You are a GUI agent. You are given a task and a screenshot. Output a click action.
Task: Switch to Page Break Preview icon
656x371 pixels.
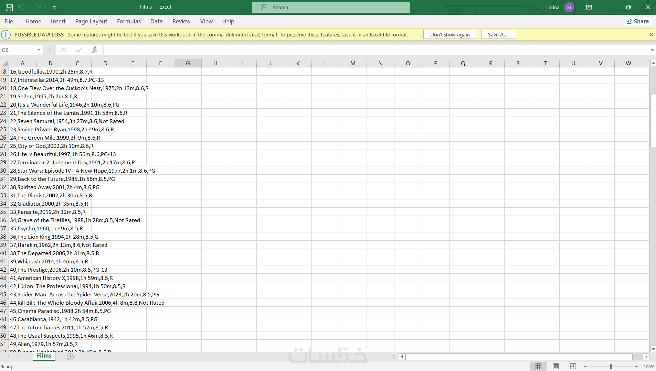(x=573, y=367)
